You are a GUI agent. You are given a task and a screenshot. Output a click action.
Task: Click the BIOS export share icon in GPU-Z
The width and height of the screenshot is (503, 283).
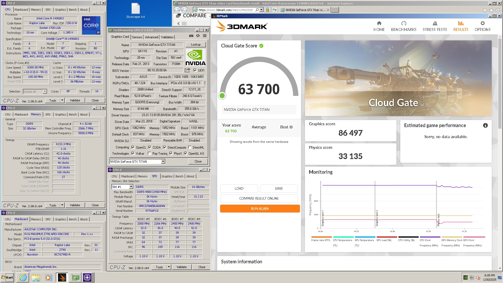187,70
